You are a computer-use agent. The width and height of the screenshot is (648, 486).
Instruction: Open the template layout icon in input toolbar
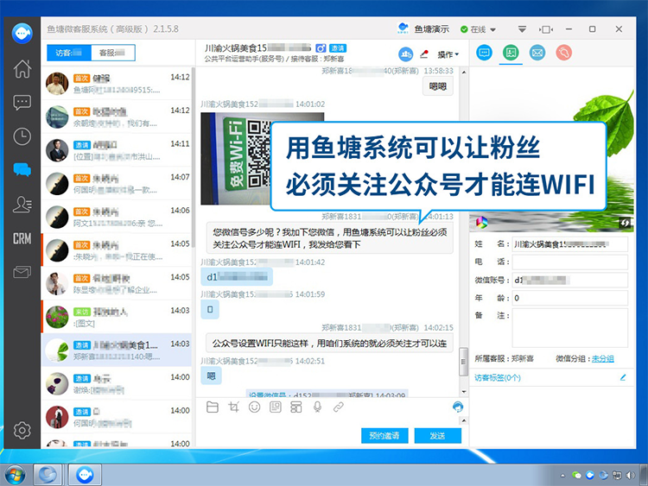click(295, 407)
